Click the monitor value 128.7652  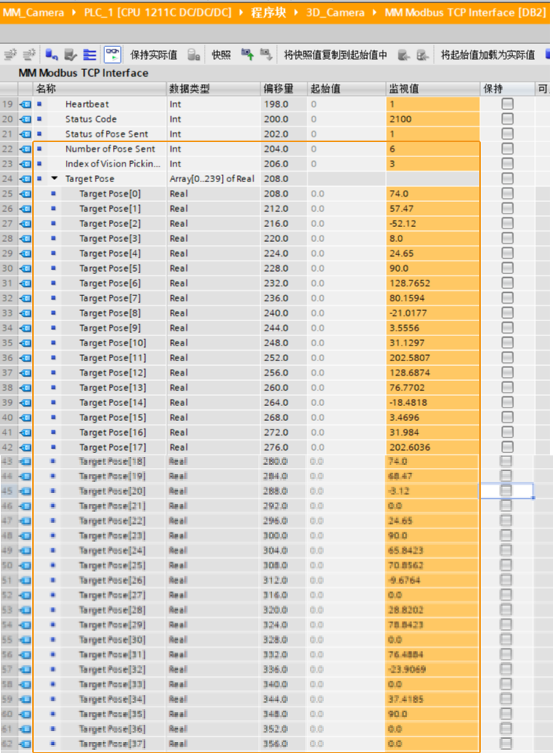point(433,283)
